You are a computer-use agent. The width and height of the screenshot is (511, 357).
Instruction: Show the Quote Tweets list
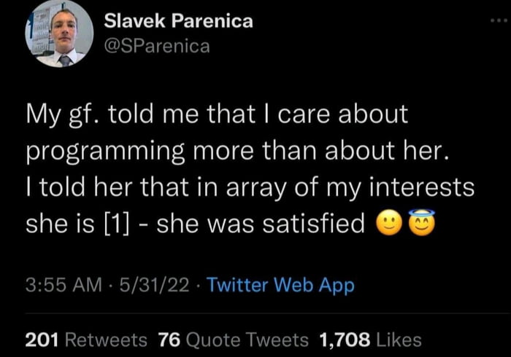tap(249, 339)
